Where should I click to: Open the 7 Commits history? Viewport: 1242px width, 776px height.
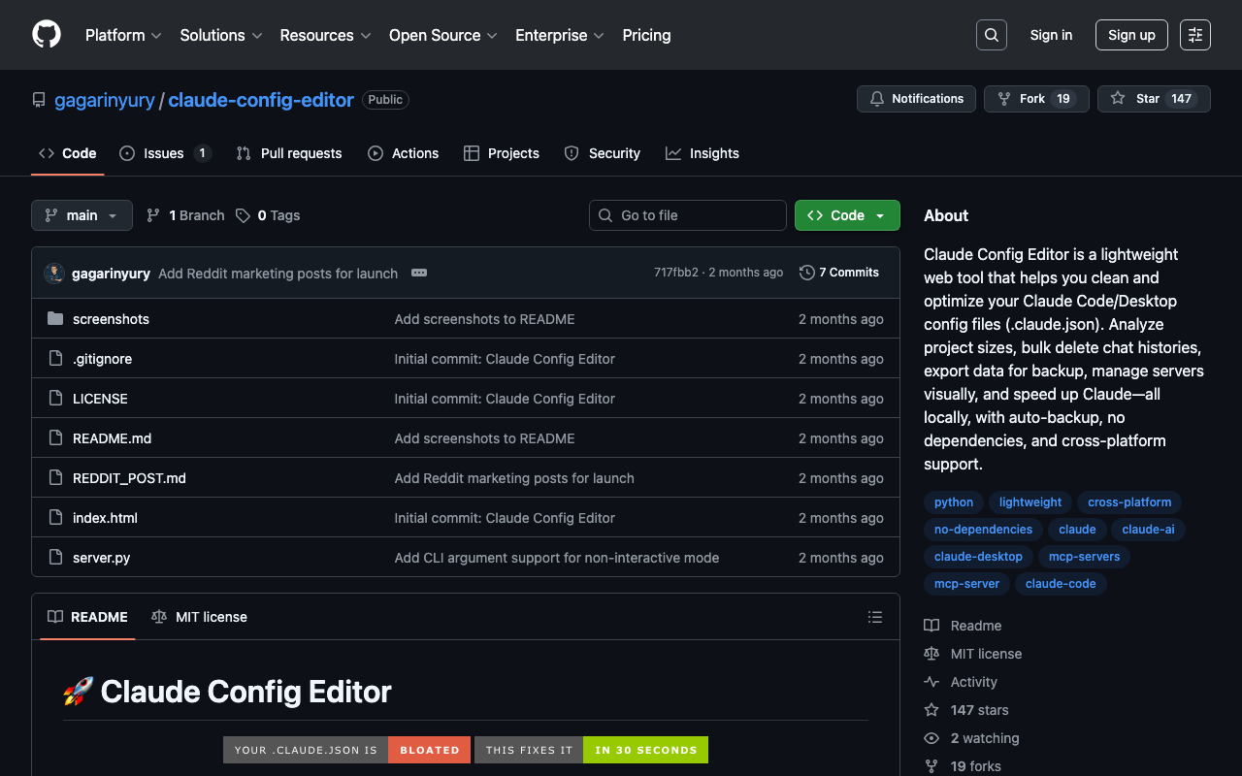(839, 273)
